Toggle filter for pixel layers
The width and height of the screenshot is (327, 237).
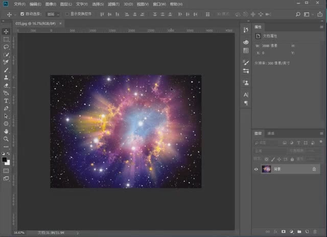pos(285,143)
